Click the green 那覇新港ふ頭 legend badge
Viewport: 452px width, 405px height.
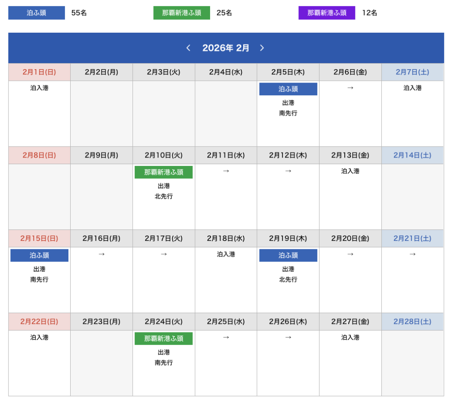(181, 13)
